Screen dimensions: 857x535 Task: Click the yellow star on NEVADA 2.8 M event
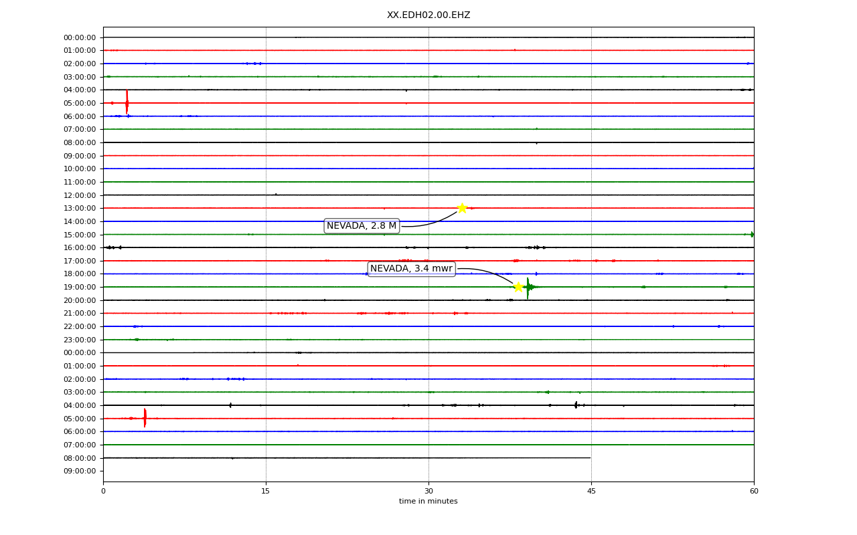click(x=462, y=208)
